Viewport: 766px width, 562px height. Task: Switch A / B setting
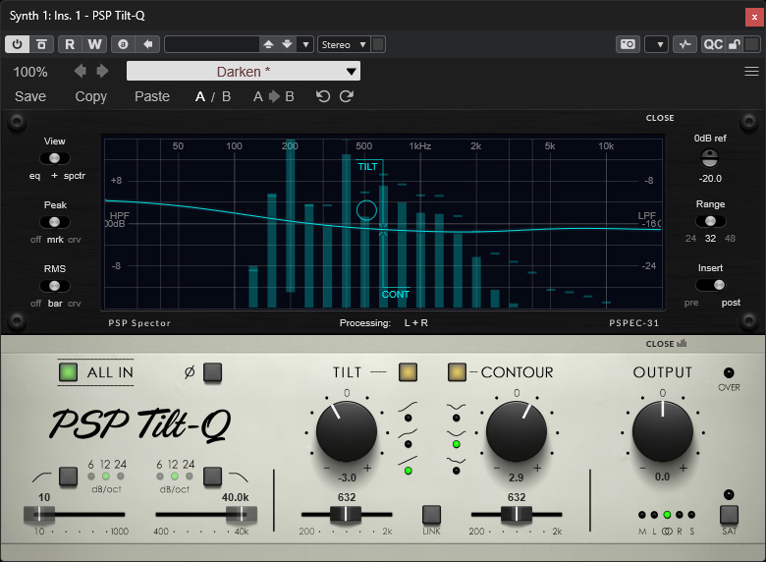tap(213, 96)
